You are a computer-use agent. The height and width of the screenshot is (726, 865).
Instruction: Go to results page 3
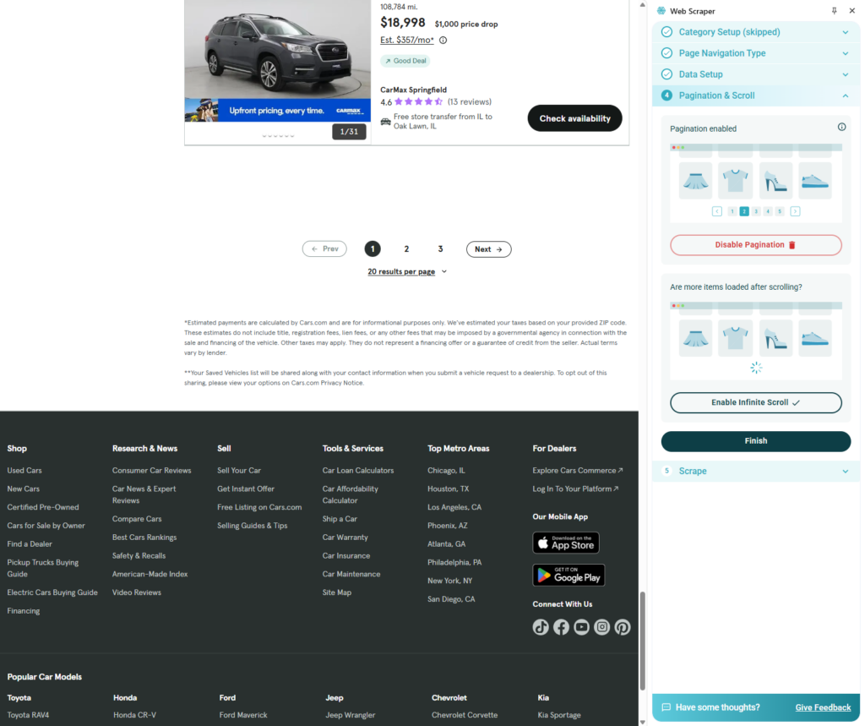click(x=440, y=249)
